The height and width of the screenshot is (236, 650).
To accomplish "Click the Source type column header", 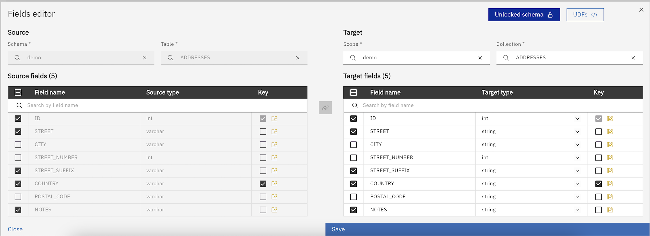I will click(x=162, y=92).
